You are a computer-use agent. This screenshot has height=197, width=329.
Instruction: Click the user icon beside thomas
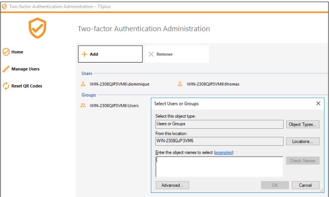click(x=180, y=84)
